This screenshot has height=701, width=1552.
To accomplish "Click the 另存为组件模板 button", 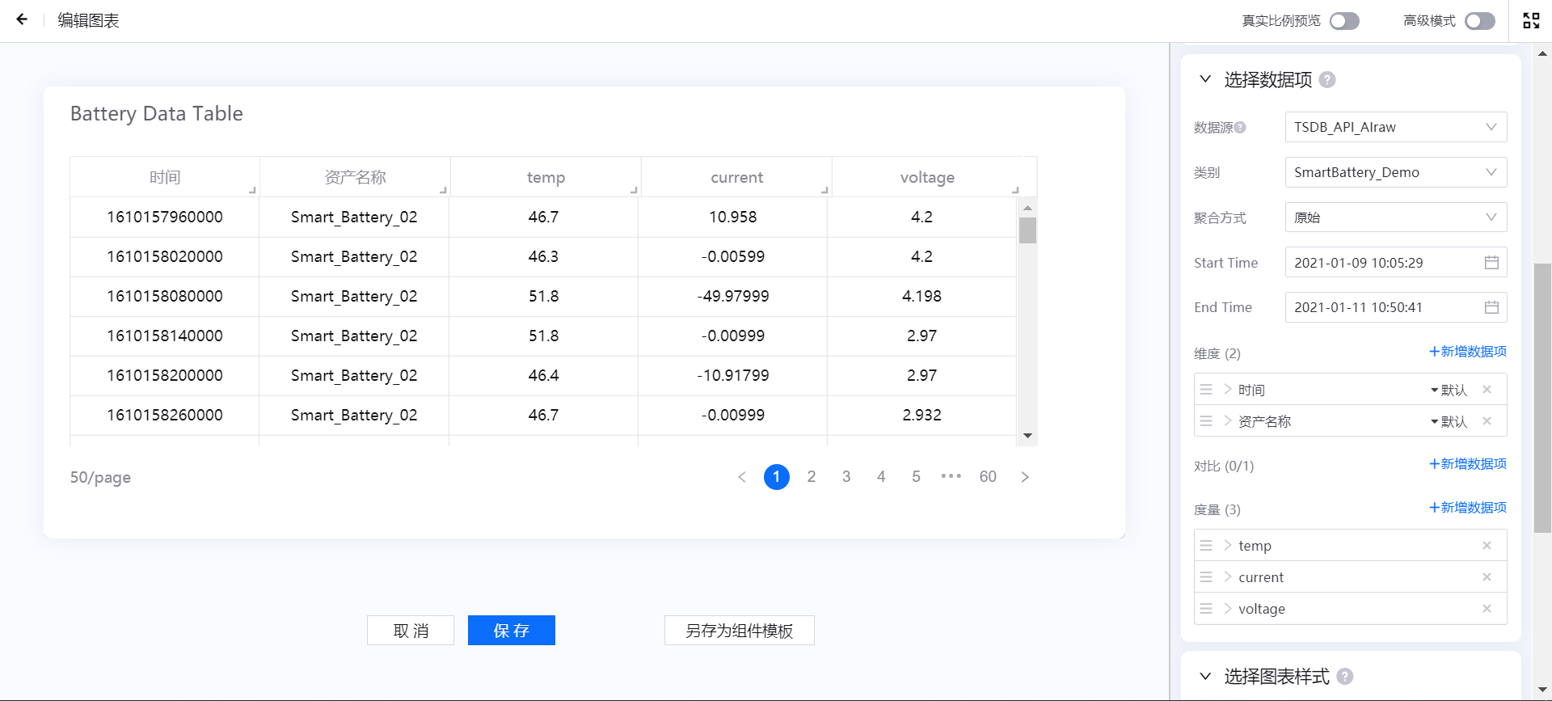I will [740, 631].
